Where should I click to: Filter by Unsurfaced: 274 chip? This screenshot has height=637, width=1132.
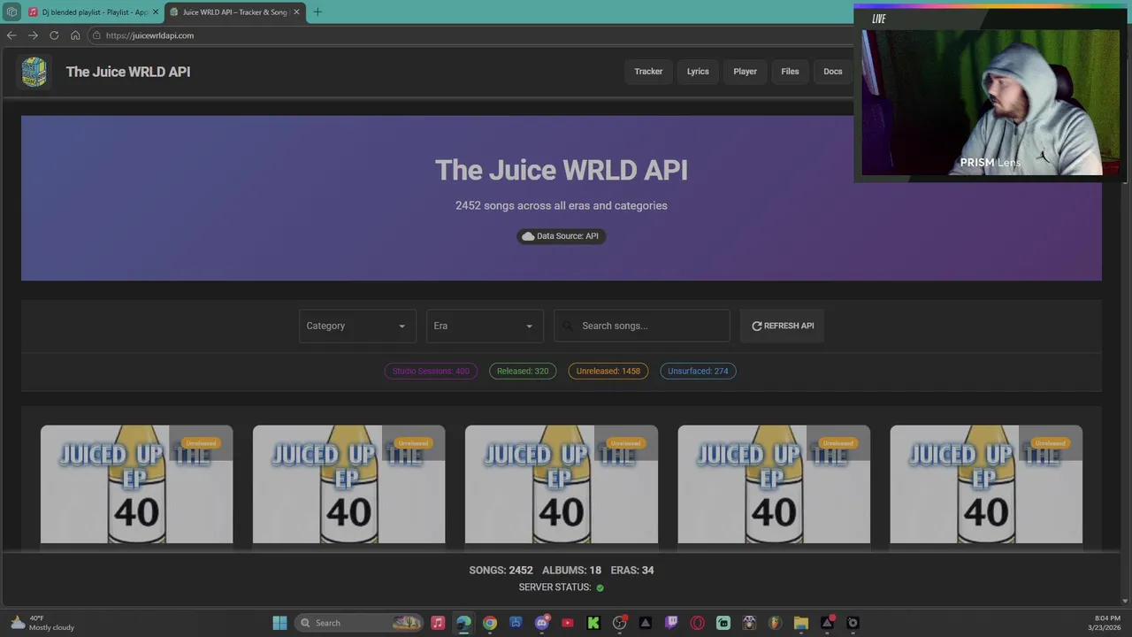pos(698,371)
